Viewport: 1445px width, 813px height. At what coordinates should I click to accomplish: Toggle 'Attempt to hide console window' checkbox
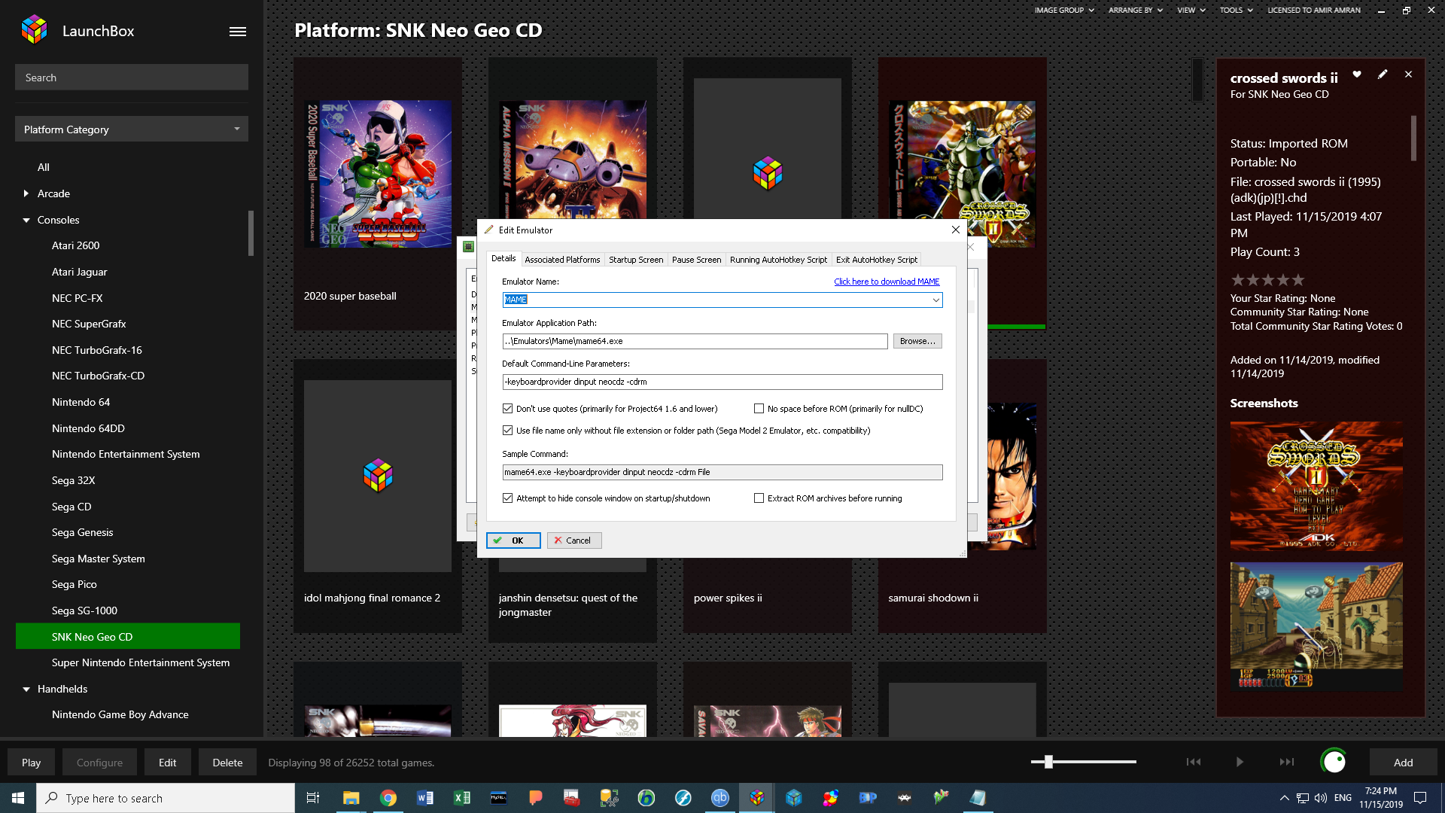coord(508,498)
